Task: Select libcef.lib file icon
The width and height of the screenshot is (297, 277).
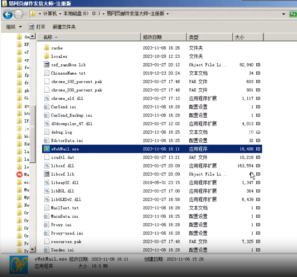Action: (x=47, y=174)
